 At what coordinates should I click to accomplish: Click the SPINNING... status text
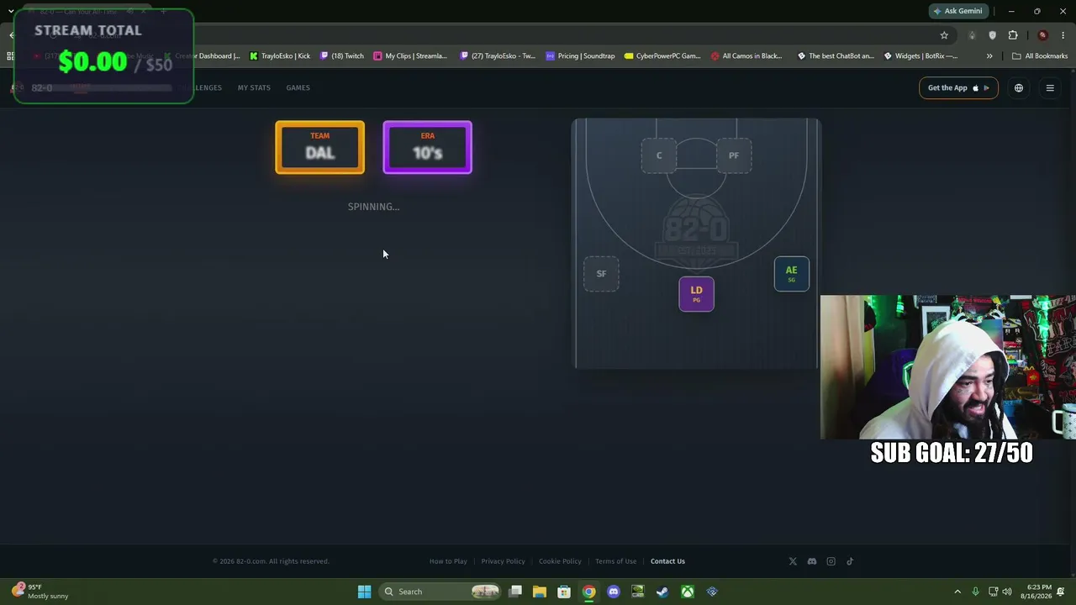point(373,207)
